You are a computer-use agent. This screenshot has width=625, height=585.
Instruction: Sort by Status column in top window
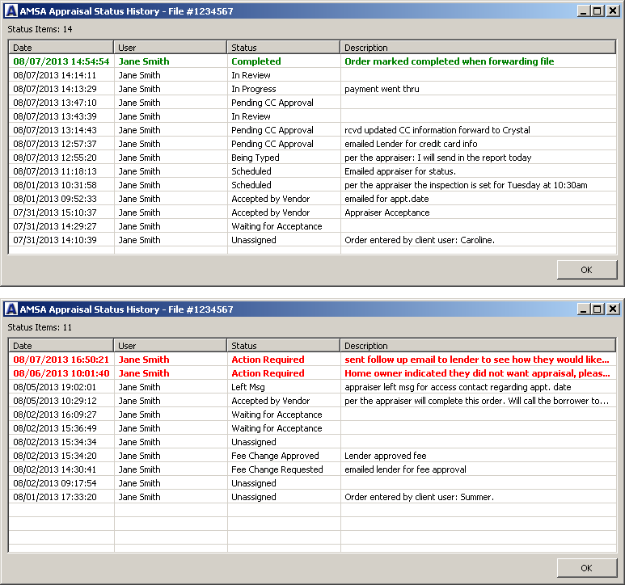click(284, 48)
